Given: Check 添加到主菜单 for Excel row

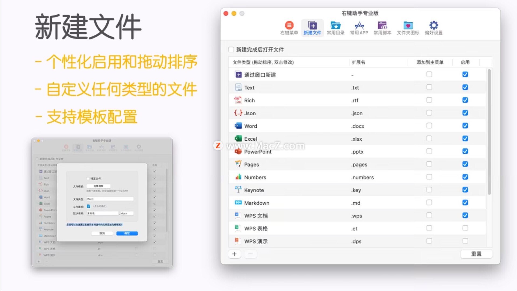Looking at the screenshot, I should (429, 138).
